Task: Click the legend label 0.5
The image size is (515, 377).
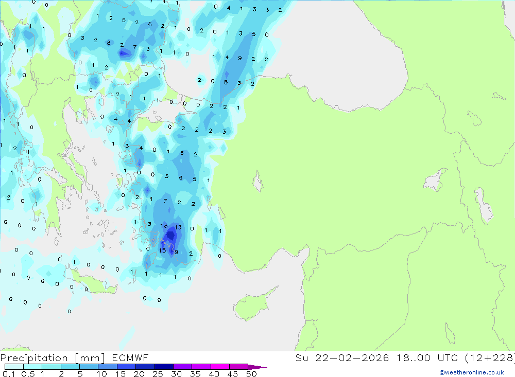Action: pyautogui.click(x=28, y=374)
